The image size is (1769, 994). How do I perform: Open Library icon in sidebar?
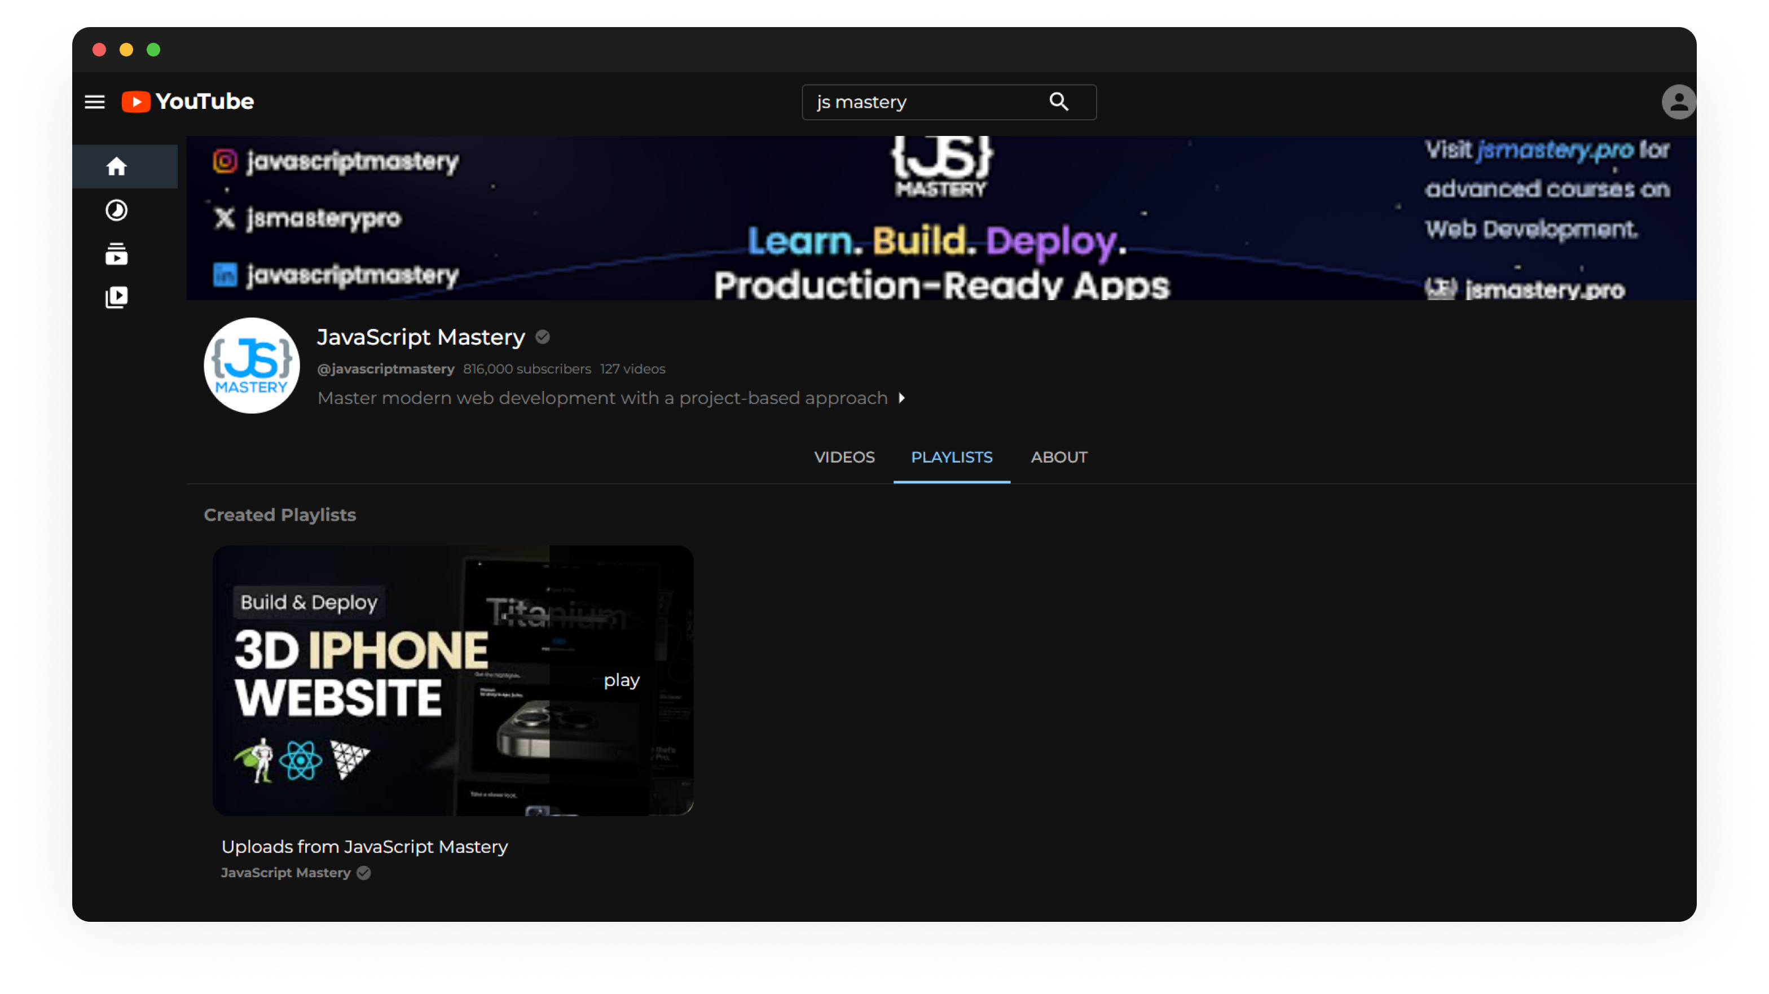pos(117,297)
